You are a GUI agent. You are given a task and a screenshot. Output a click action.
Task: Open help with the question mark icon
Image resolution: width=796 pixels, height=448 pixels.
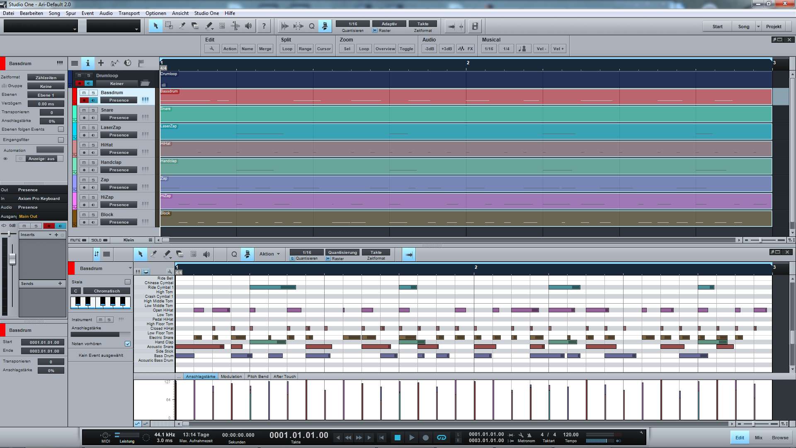pos(264,26)
